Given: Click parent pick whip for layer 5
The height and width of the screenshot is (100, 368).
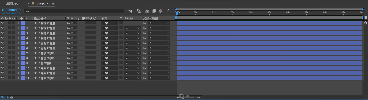Looking at the screenshot, I should [144, 43].
